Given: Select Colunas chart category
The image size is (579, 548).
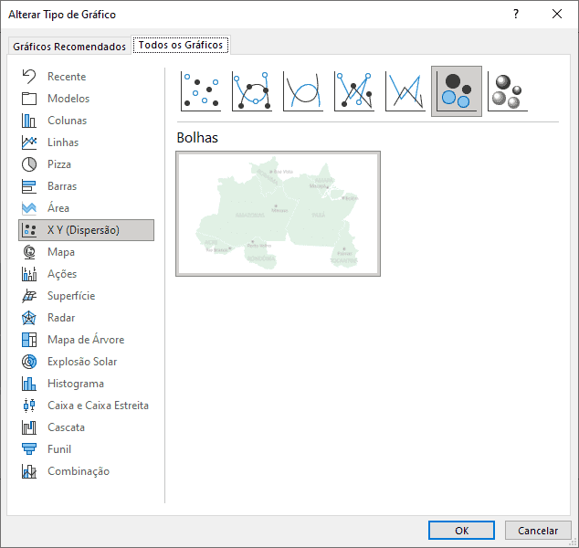Looking at the screenshot, I should pyautogui.click(x=67, y=121).
